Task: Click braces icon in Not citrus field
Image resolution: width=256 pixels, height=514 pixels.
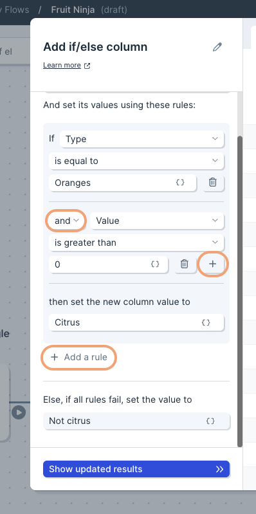Action: click(210, 421)
